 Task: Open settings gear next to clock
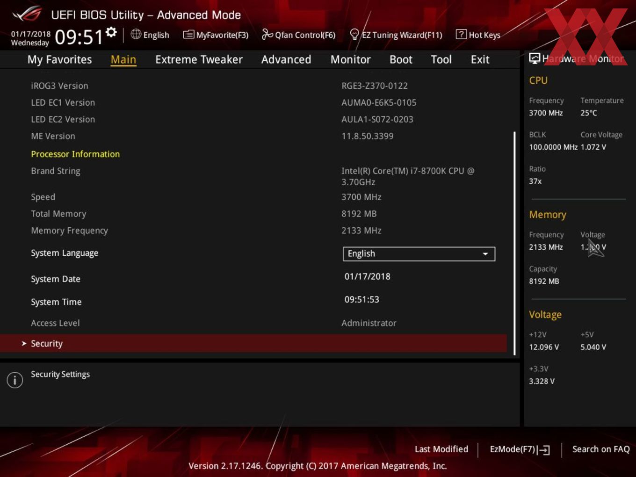[x=111, y=32]
